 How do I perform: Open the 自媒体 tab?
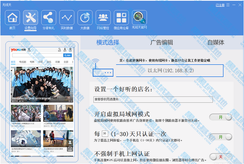[216, 42]
